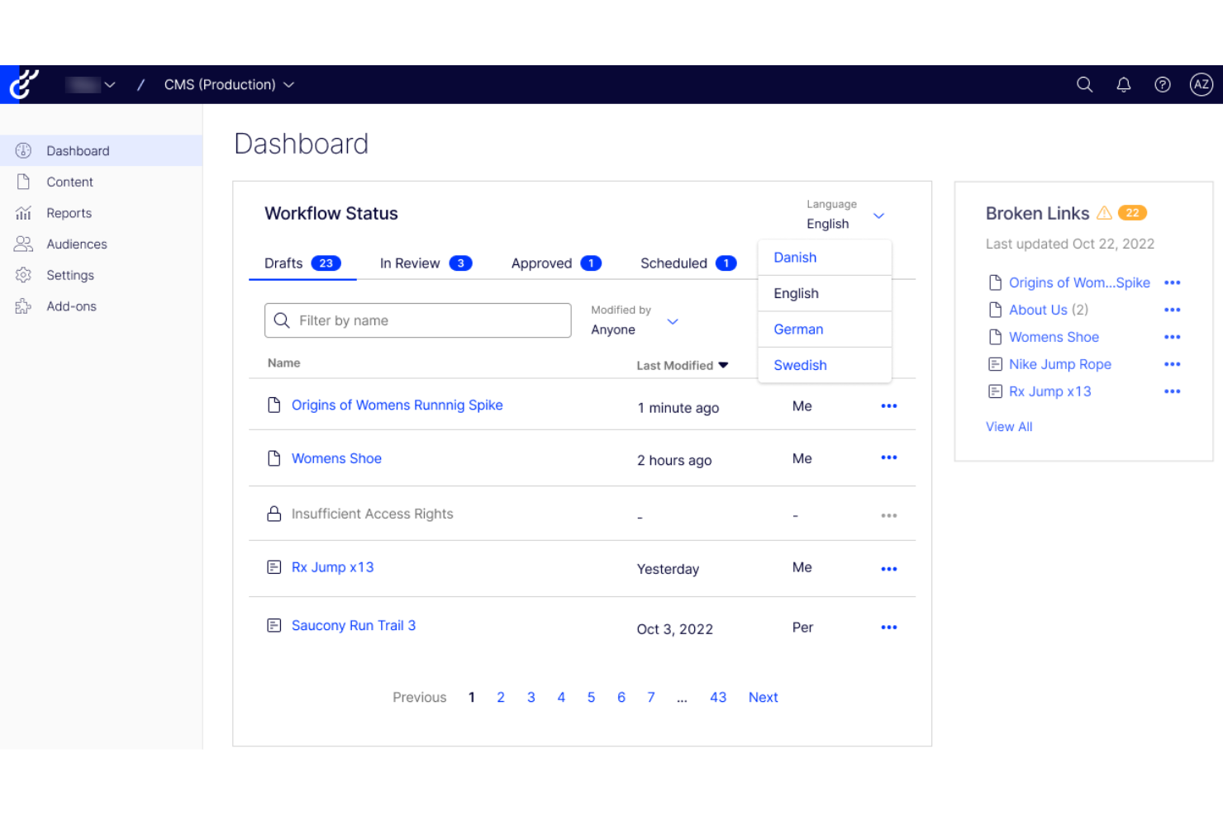Click the Filter by name input field

pyautogui.click(x=417, y=320)
